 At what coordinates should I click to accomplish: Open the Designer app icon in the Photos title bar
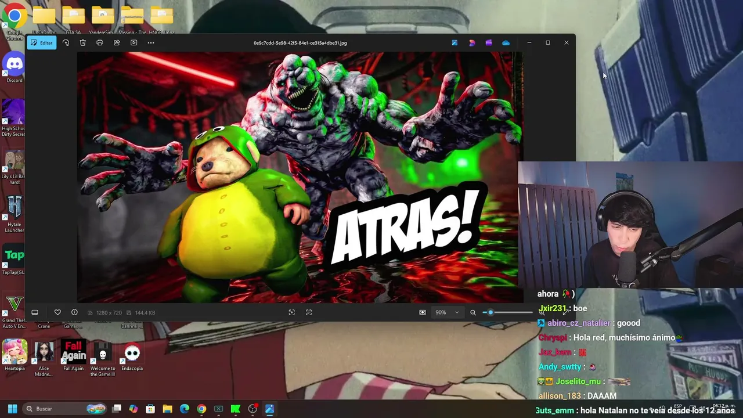[x=472, y=42]
